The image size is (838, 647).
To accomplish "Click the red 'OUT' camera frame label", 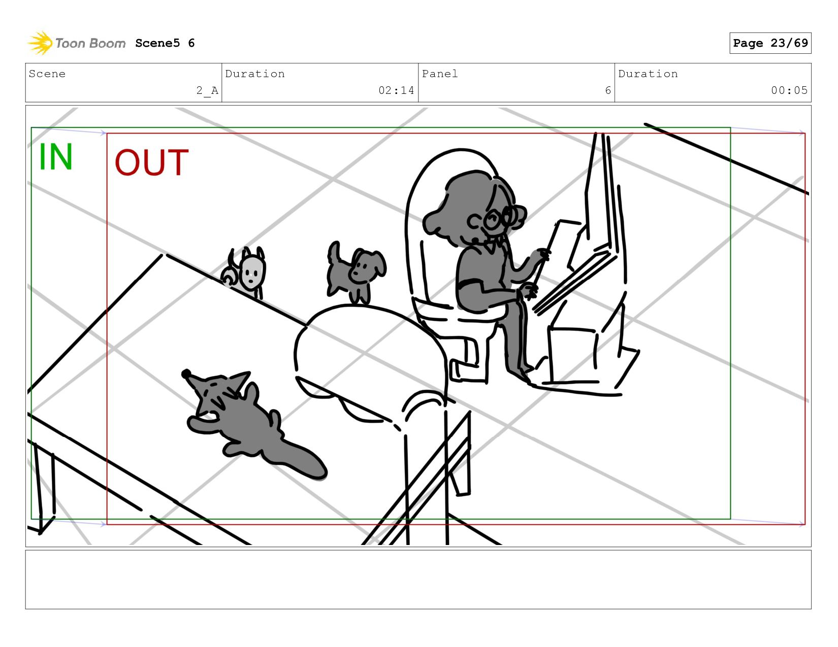I will click(x=151, y=162).
